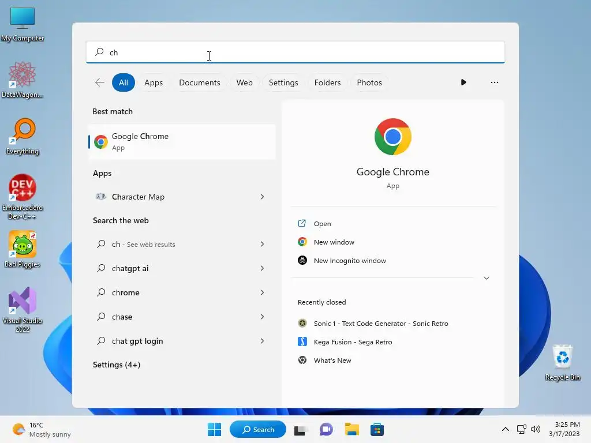Show hidden system tray icons

(x=506, y=429)
